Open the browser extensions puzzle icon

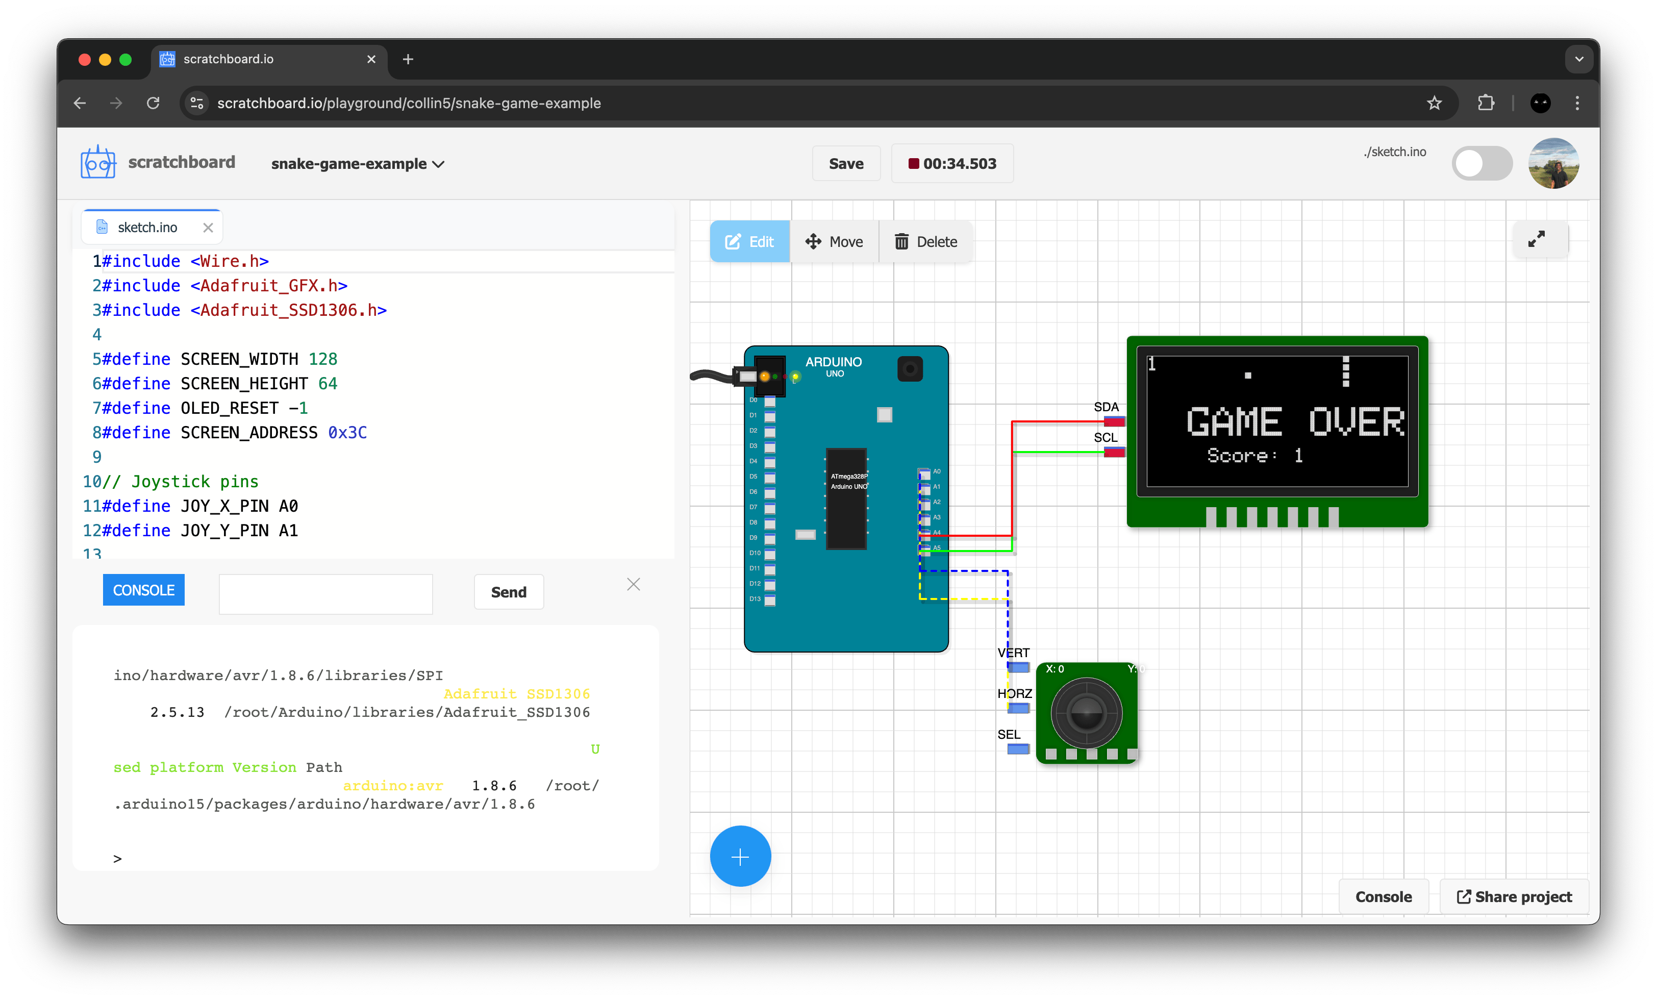[1486, 103]
